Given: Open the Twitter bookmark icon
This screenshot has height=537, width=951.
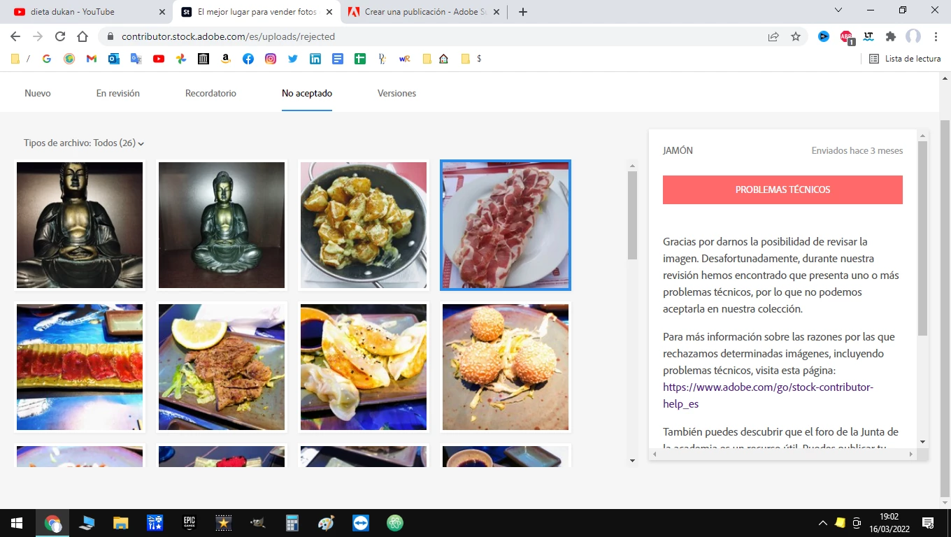Looking at the screenshot, I should (x=293, y=59).
